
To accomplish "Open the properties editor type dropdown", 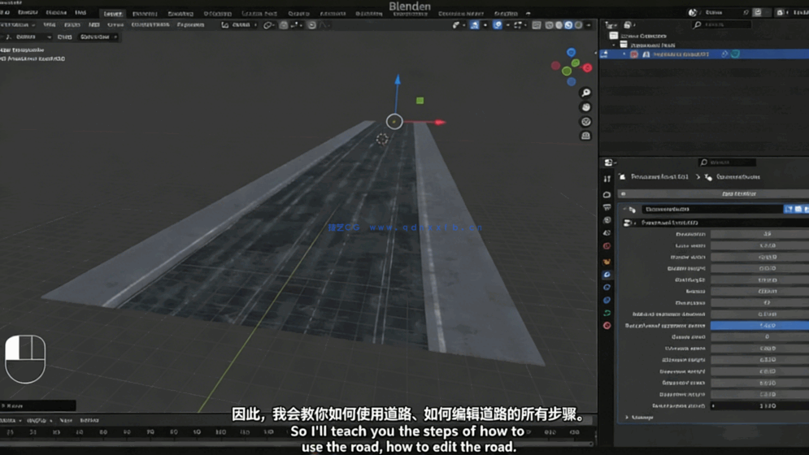I will [611, 162].
